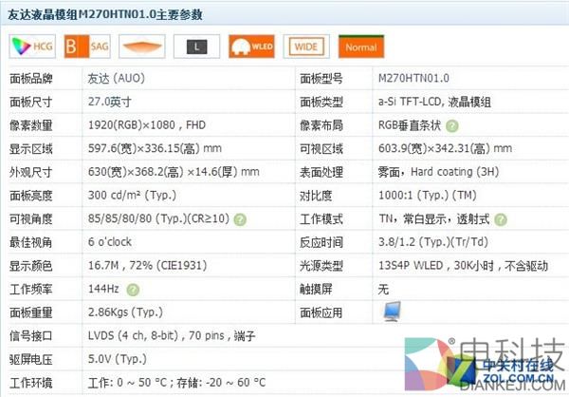Open help icon next to viewing angle value

click(240, 218)
